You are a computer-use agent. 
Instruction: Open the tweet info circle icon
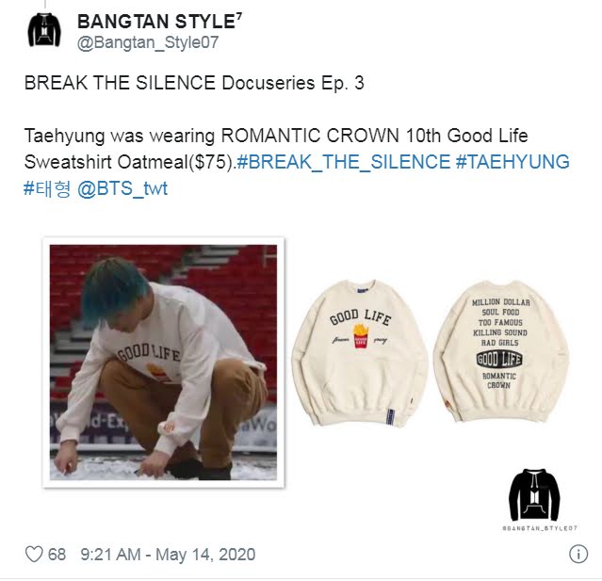[x=578, y=554]
